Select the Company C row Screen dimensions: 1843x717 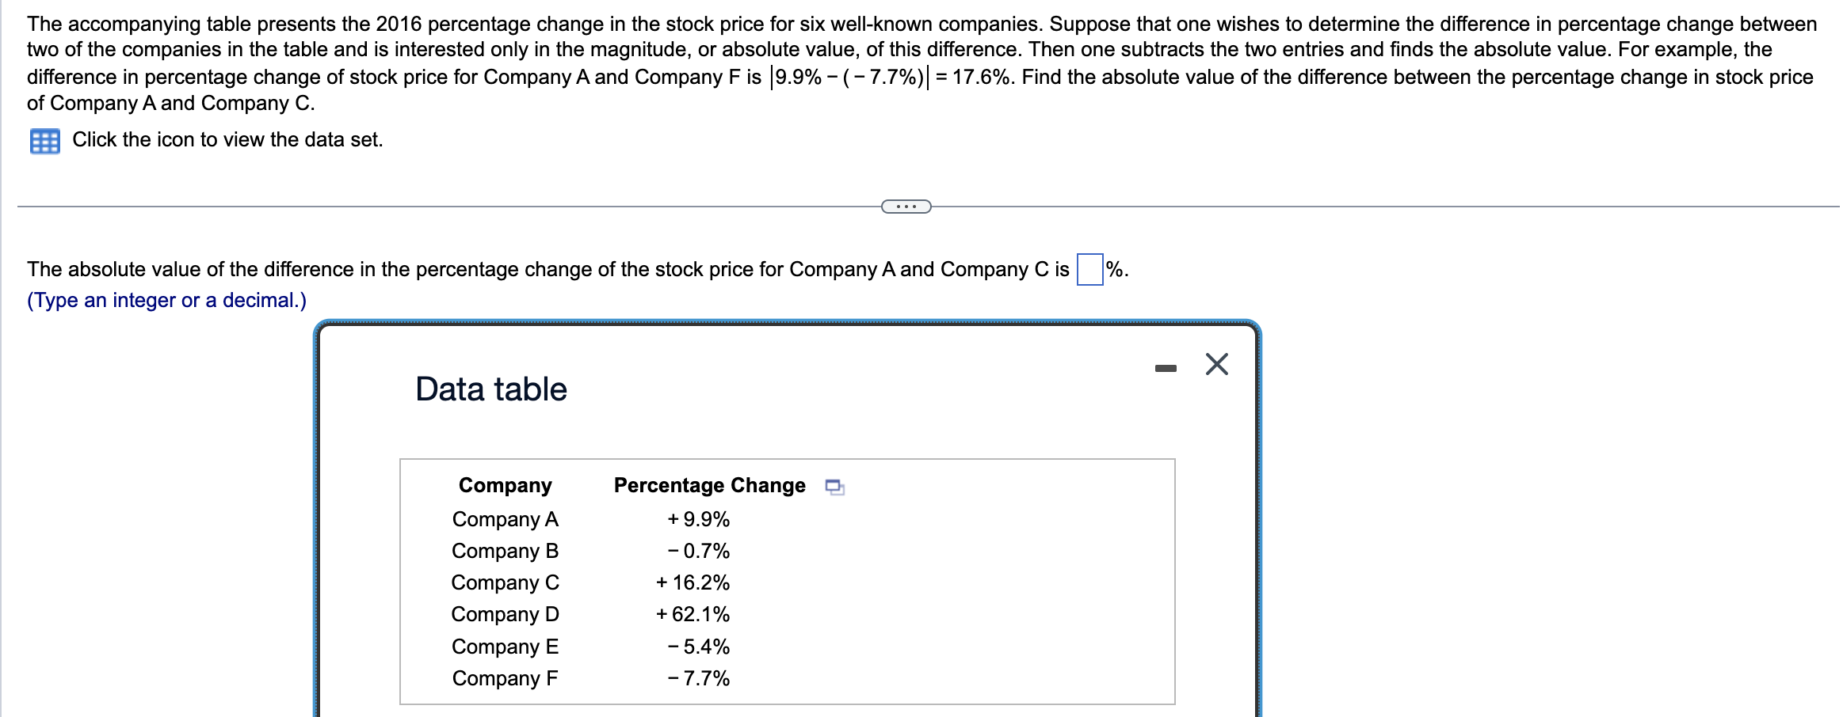point(505,583)
